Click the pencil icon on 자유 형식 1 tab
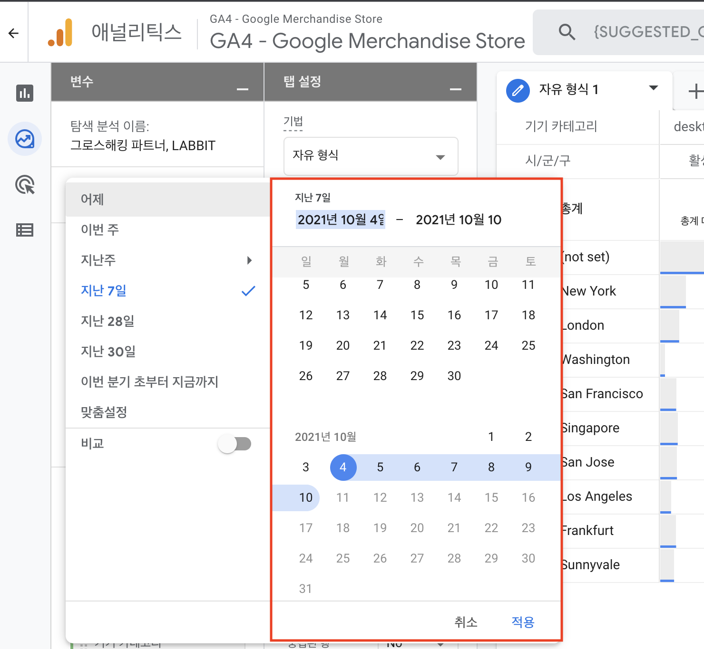 tap(518, 90)
